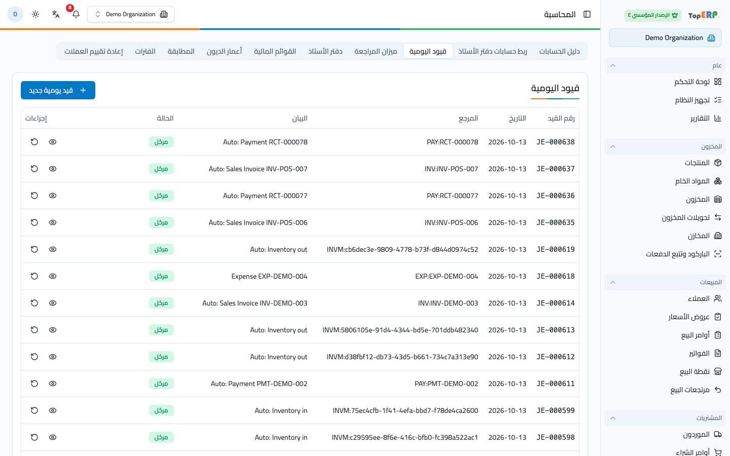Click the TopERP logo

tap(704, 15)
